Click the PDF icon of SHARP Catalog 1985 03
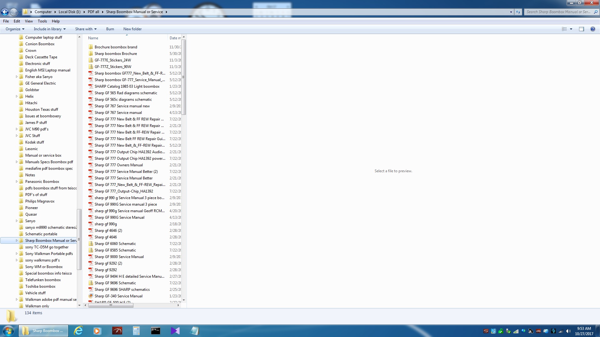Screen dimensions: 600x337 click(x=91, y=86)
